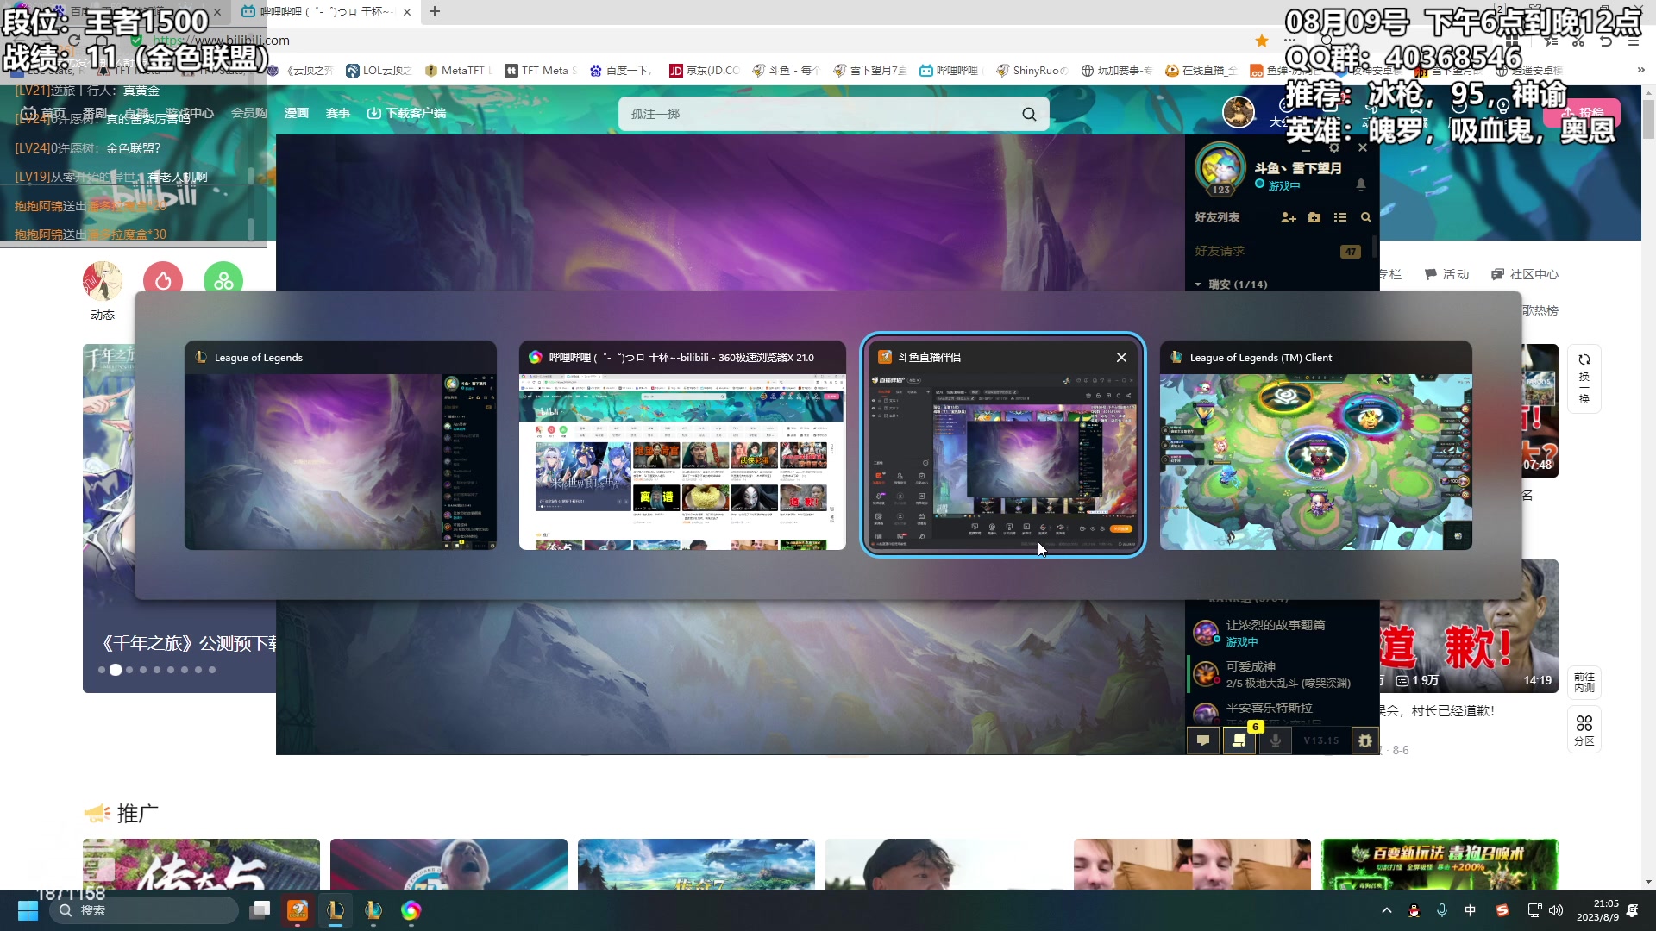Switch to the 360 browser bilibili window thumbnail
Screen dimensions: 1656x931
(682, 445)
